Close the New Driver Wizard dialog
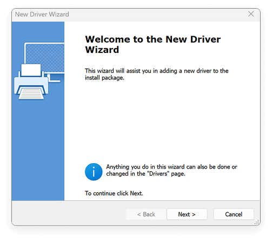Image resolution: width=272 pixels, height=241 pixels. (x=251, y=14)
